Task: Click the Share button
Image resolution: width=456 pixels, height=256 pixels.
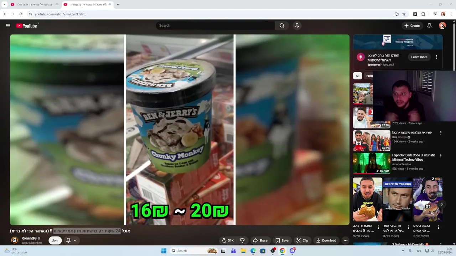Action: pyautogui.click(x=260, y=240)
